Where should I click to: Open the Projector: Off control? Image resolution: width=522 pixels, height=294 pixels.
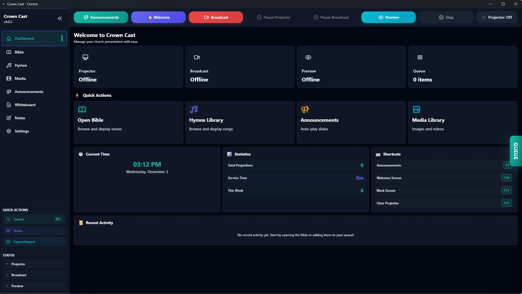[x=497, y=17]
